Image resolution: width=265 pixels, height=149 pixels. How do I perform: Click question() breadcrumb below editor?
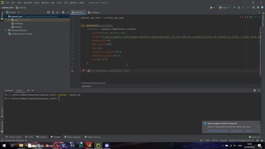click(87, 86)
